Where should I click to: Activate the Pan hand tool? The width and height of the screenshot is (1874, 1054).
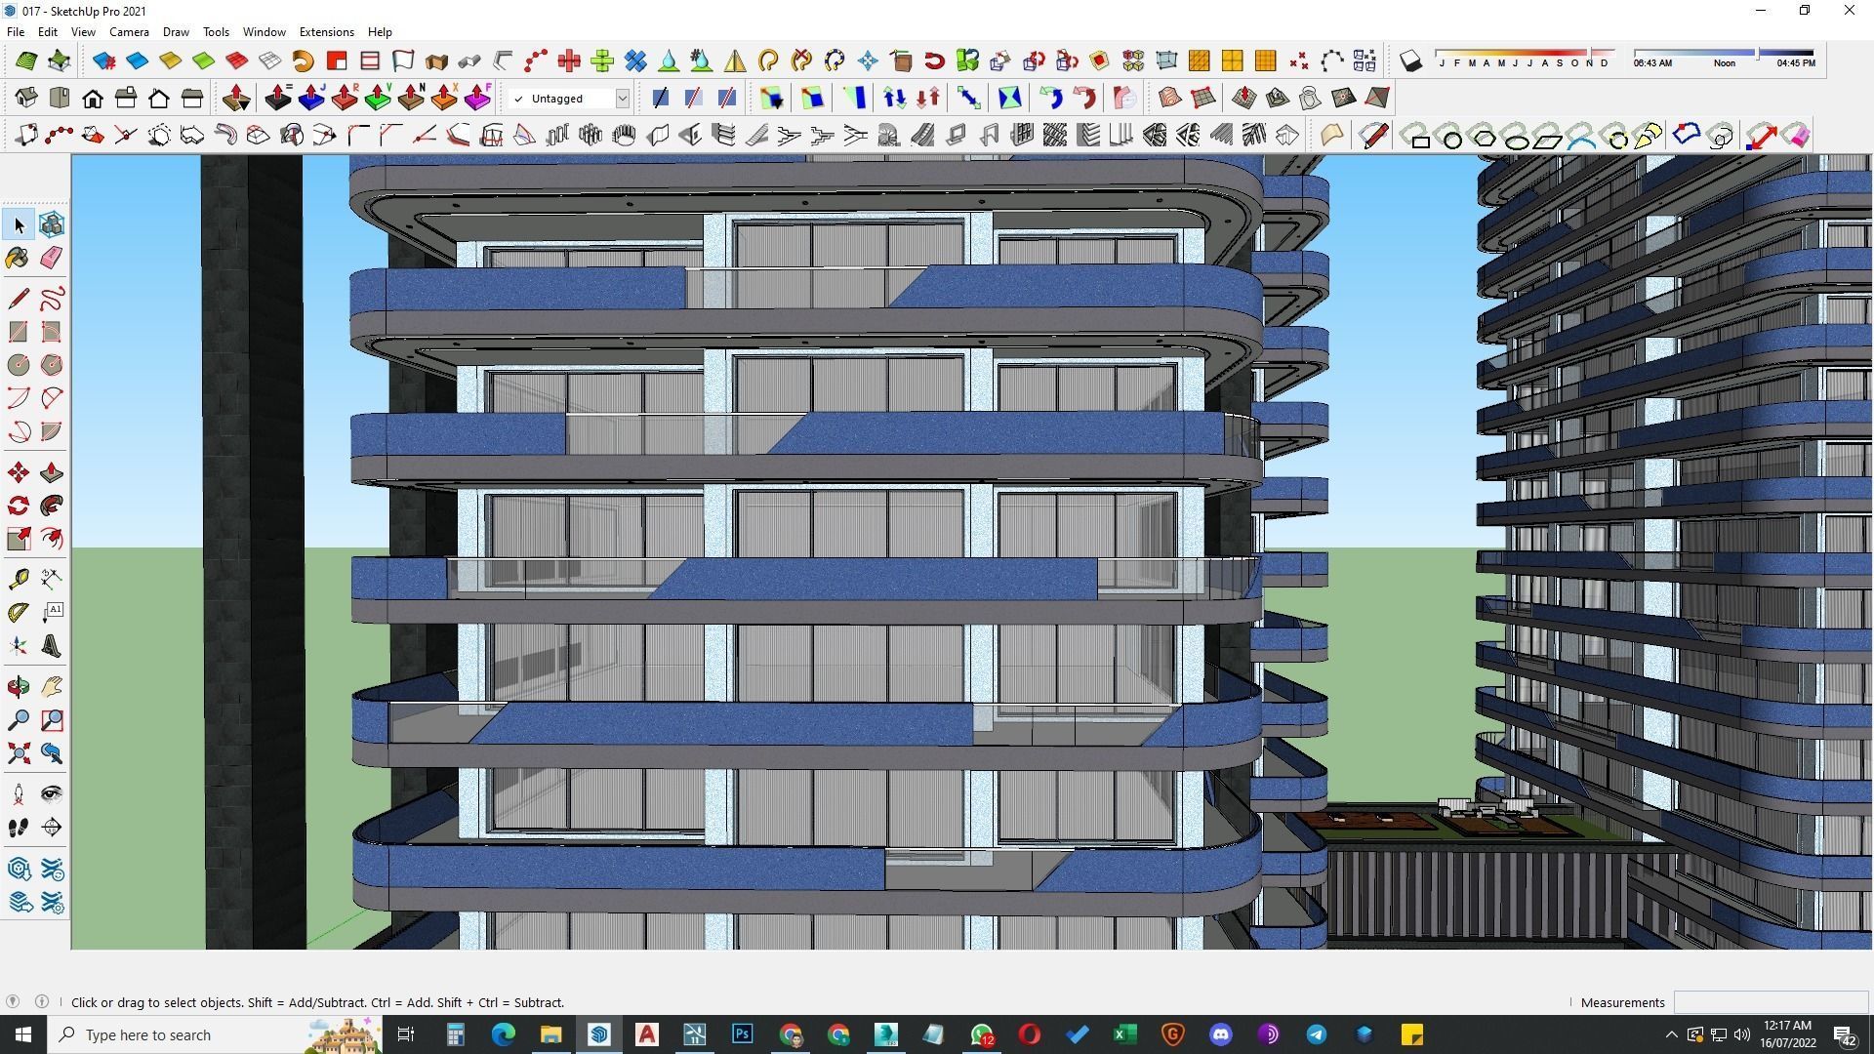pos(52,687)
